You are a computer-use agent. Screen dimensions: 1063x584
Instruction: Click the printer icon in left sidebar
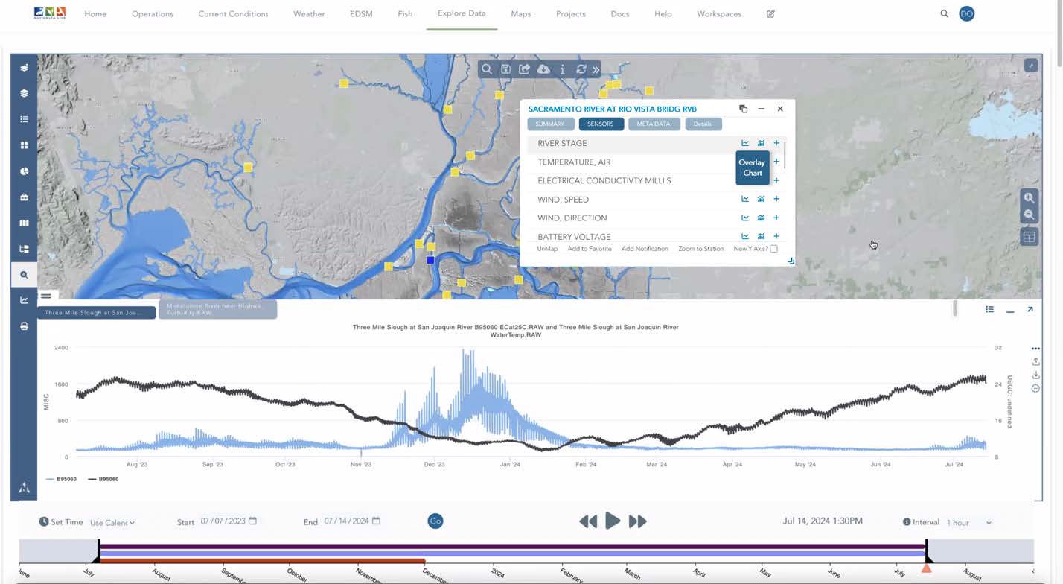click(x=24, y=326)
